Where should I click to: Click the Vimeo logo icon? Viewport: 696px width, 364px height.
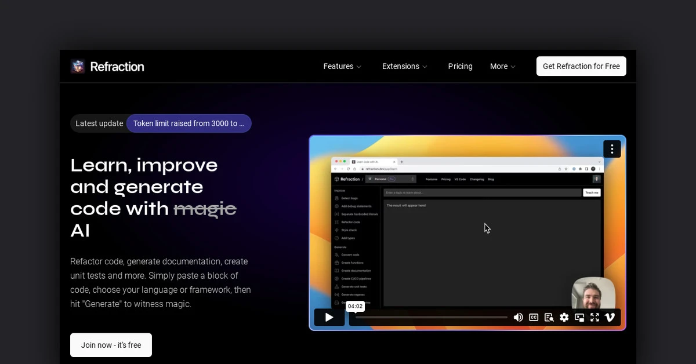pyautogui.click(x=610, y=317)
